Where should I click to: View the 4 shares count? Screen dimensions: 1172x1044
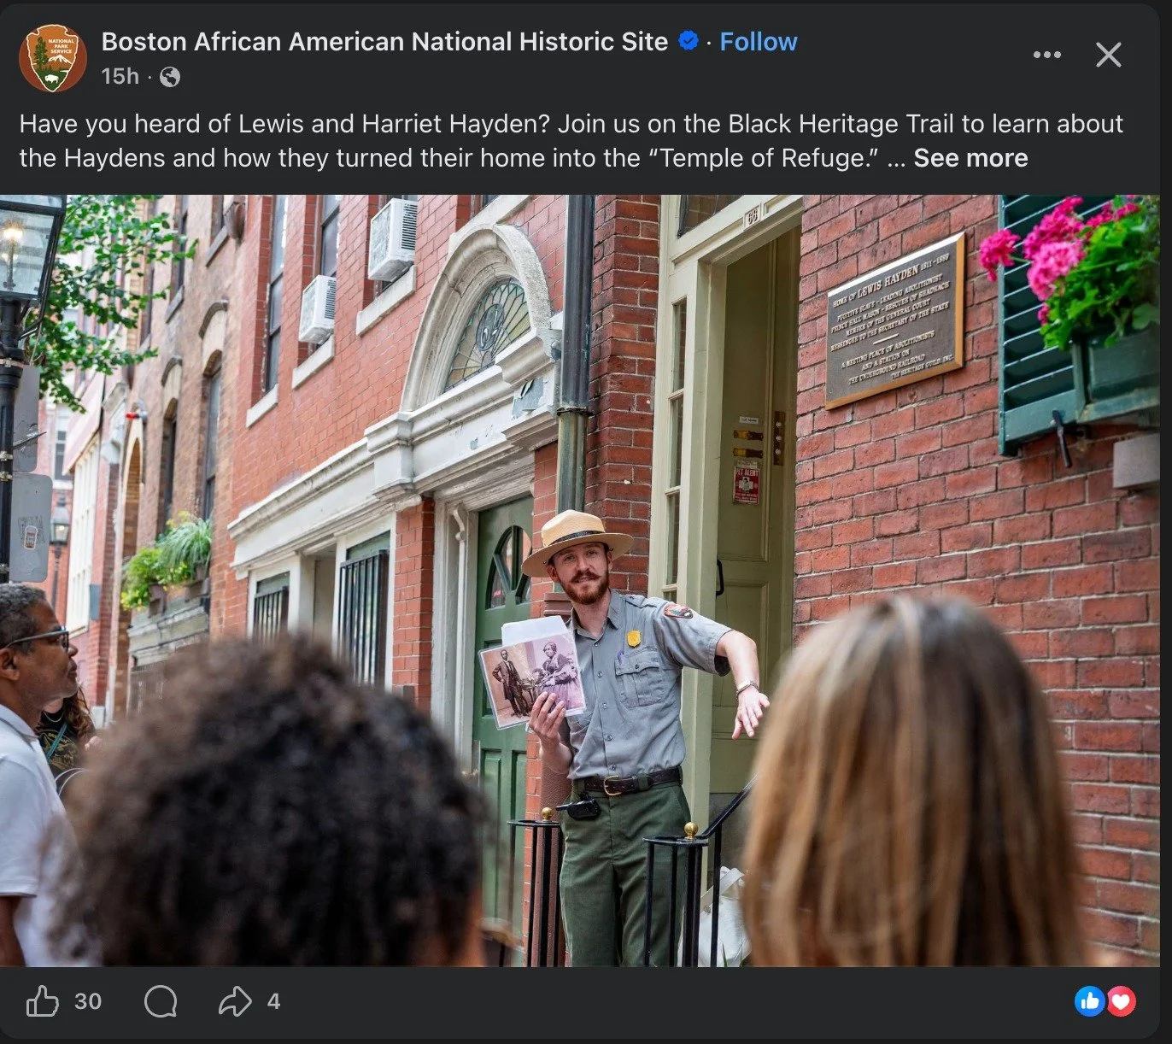(x=273, y=1001)
